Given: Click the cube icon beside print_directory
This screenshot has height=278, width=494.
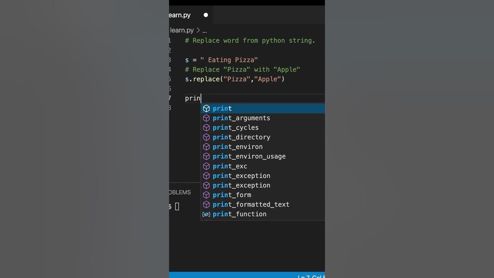Looking at the screenshot, I should pyautogui.click(x=206, y=137).
